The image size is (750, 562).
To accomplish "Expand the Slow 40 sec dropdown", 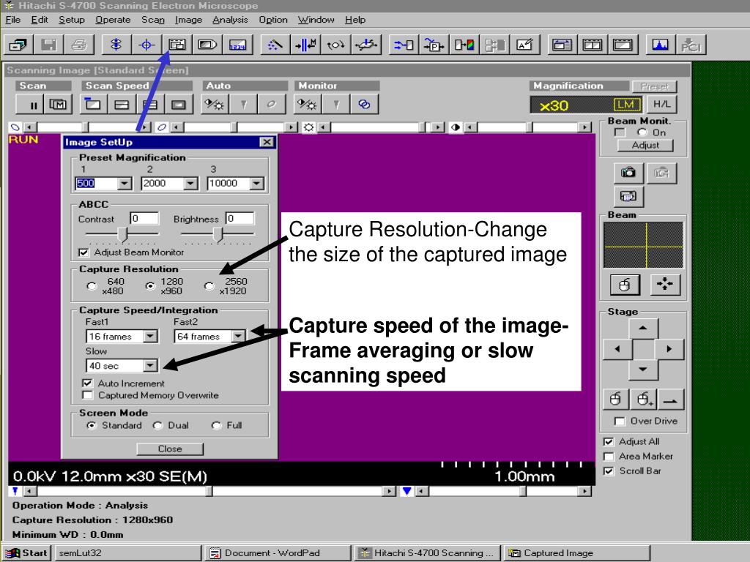I will pyautogui.click(x=150, y=366).
